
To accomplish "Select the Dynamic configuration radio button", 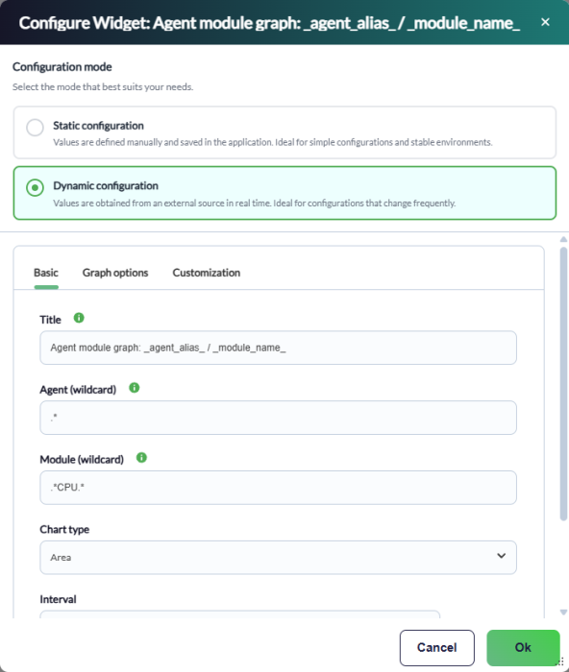I will [x=35, y=188].
